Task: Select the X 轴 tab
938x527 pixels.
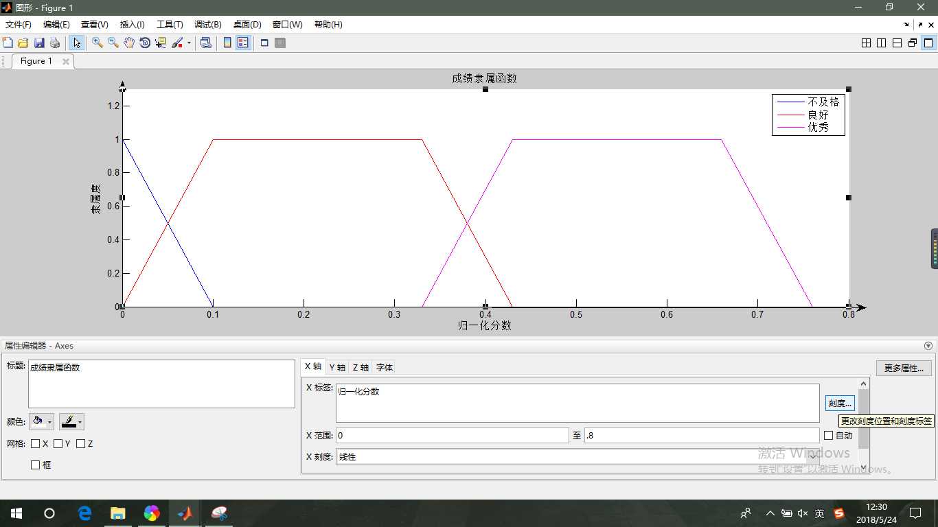Action: click(313, 367)
